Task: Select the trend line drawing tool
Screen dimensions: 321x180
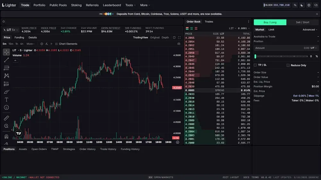Action: 6,60
